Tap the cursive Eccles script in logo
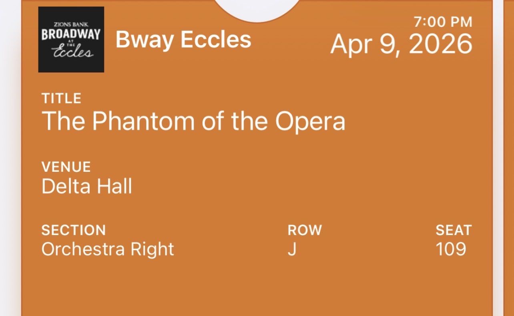 [72, 52]
